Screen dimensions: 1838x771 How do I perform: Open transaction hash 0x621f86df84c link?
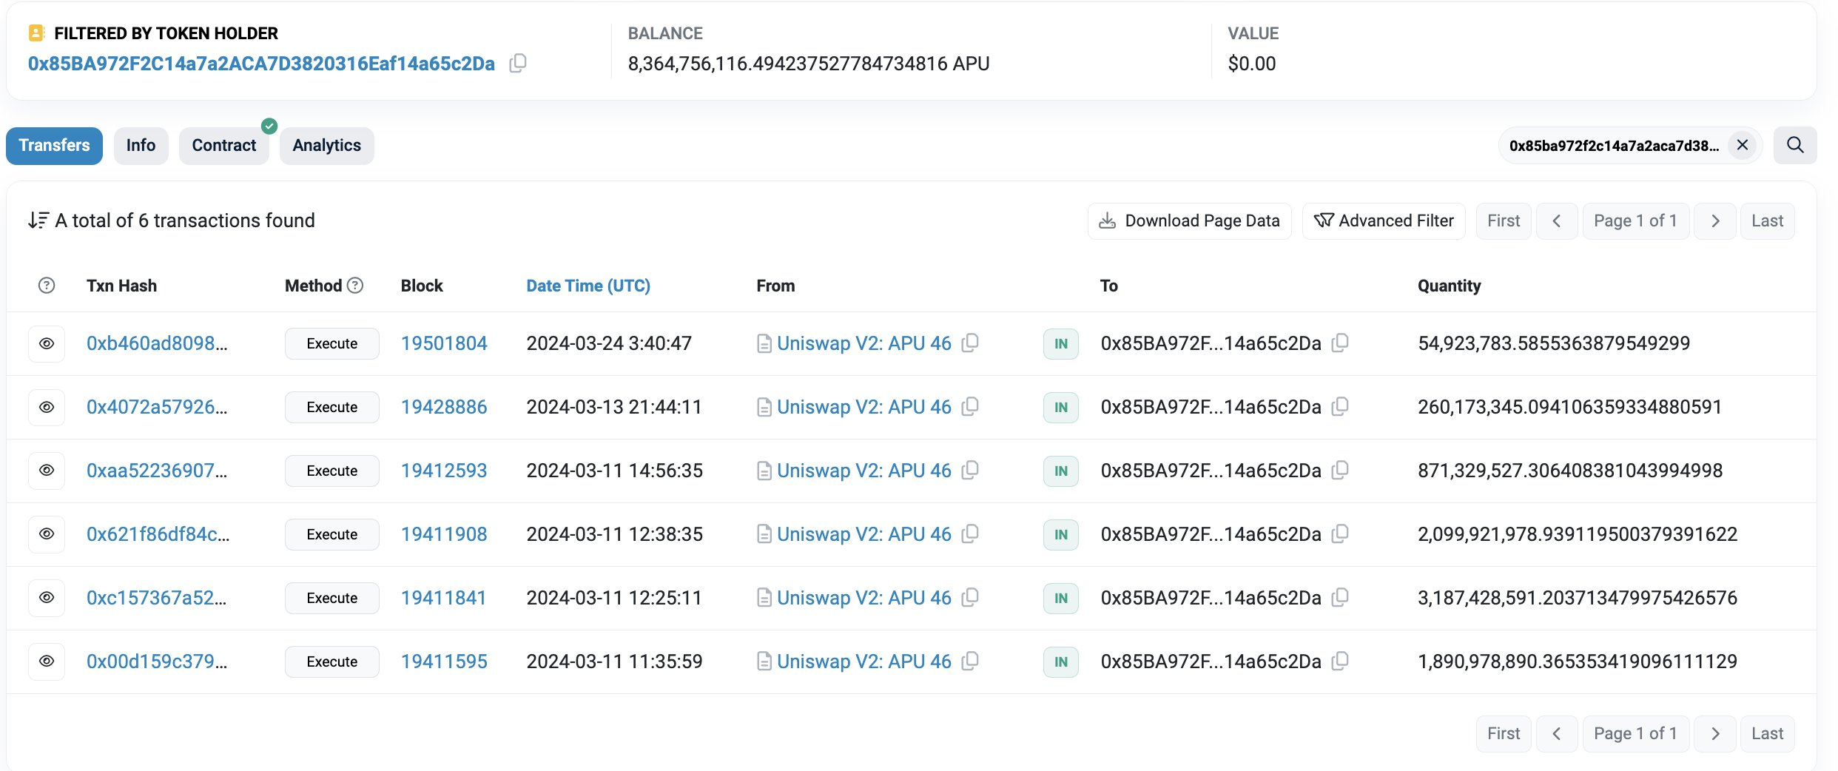click(158, 534)
